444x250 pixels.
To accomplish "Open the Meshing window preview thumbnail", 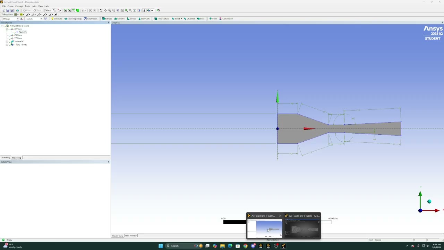I will (302, 229).
